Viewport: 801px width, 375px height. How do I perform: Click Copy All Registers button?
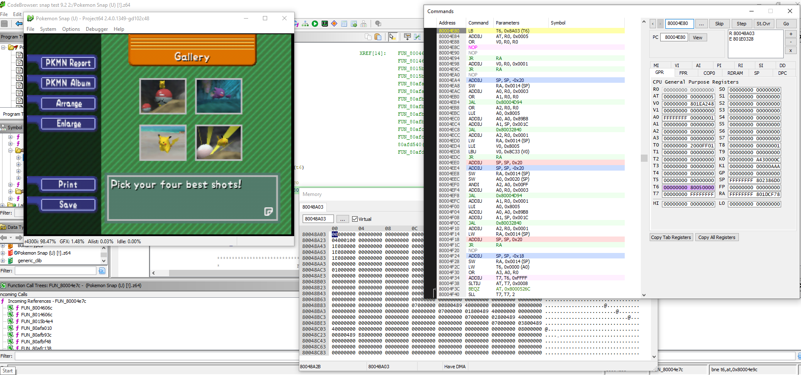coord(716,237)
